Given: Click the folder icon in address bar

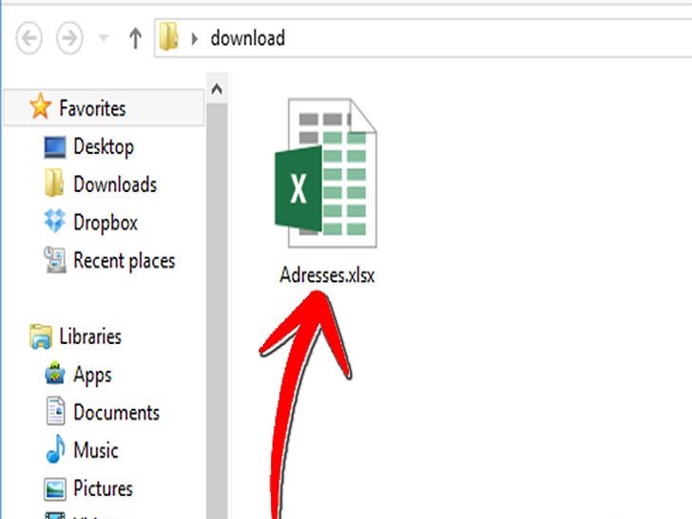Looking at the screenshot, I should tap(168, 37).
